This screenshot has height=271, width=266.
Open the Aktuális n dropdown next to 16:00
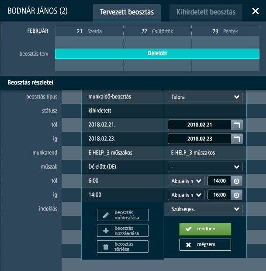pyautogui.click(x=186, y=195)
